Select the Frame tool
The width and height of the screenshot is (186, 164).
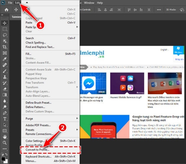click(5, 53)
